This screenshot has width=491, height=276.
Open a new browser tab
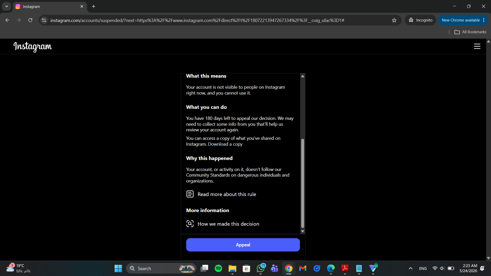[x=94, y=6]
